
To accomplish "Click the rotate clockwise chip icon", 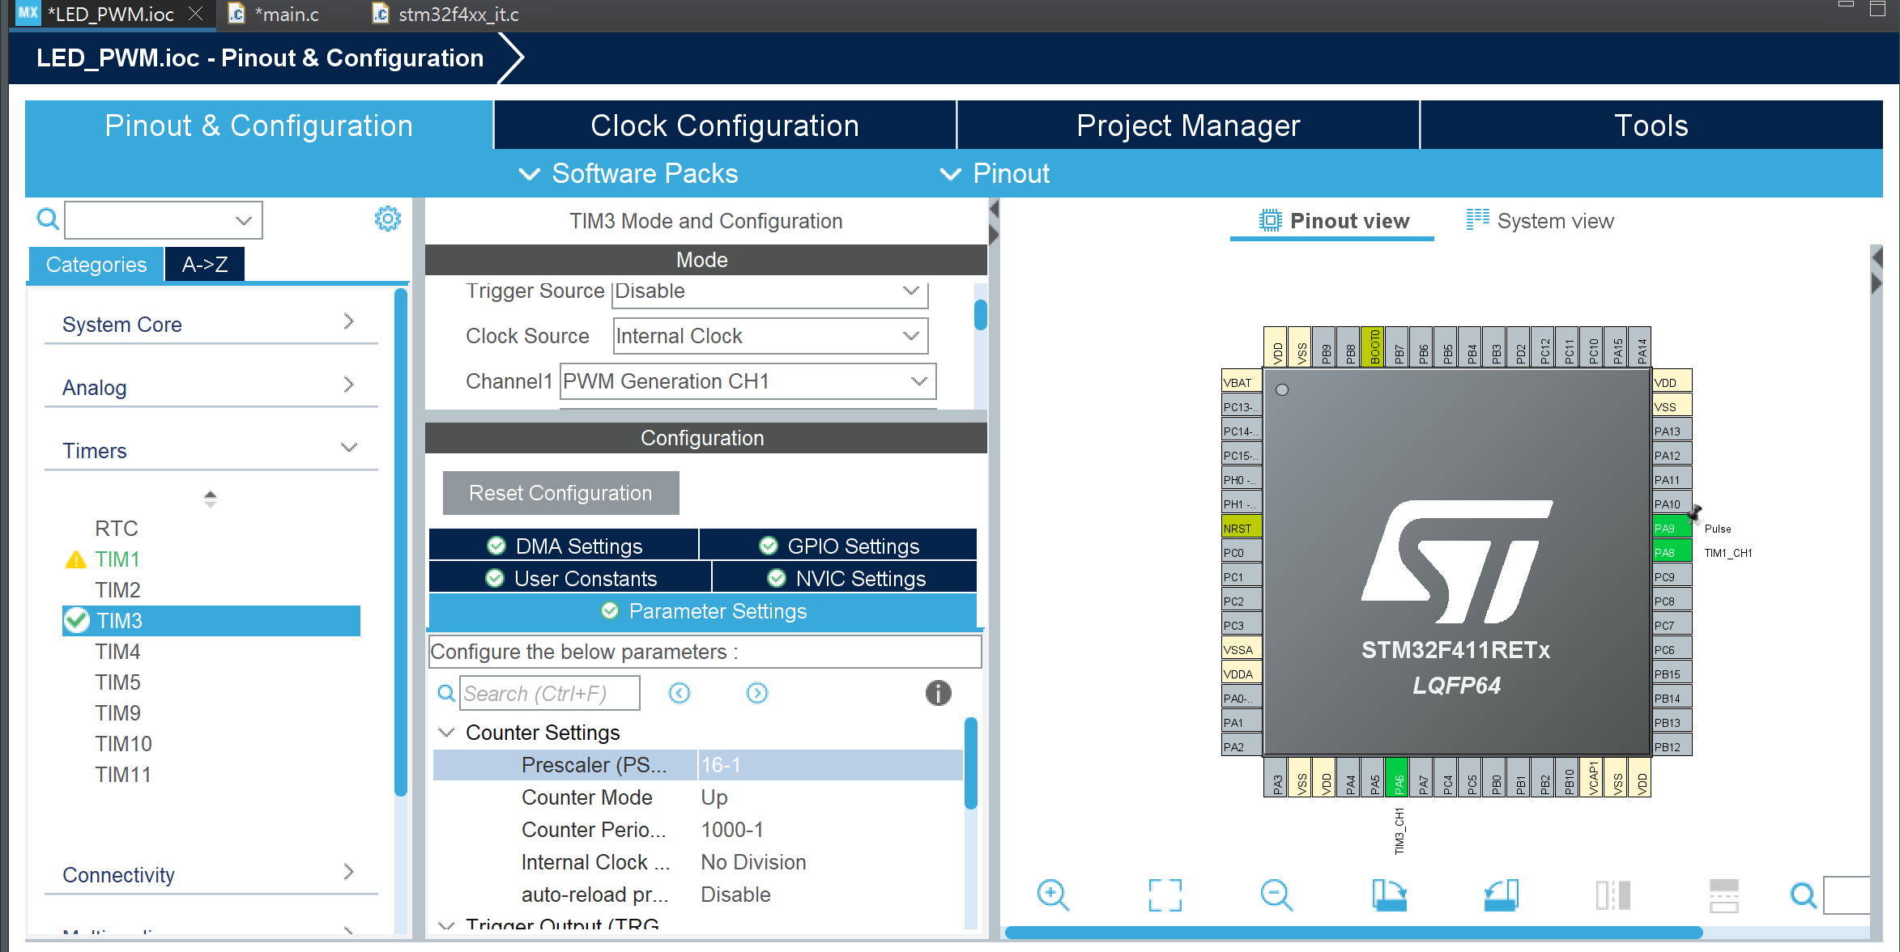I will (1389, 895).
